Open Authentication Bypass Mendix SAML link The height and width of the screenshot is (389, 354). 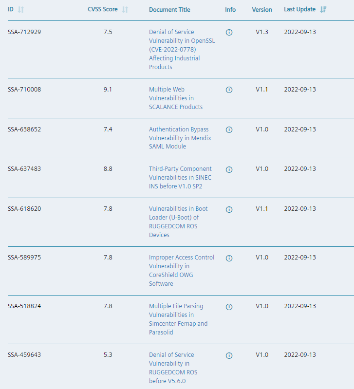[180, 138]
